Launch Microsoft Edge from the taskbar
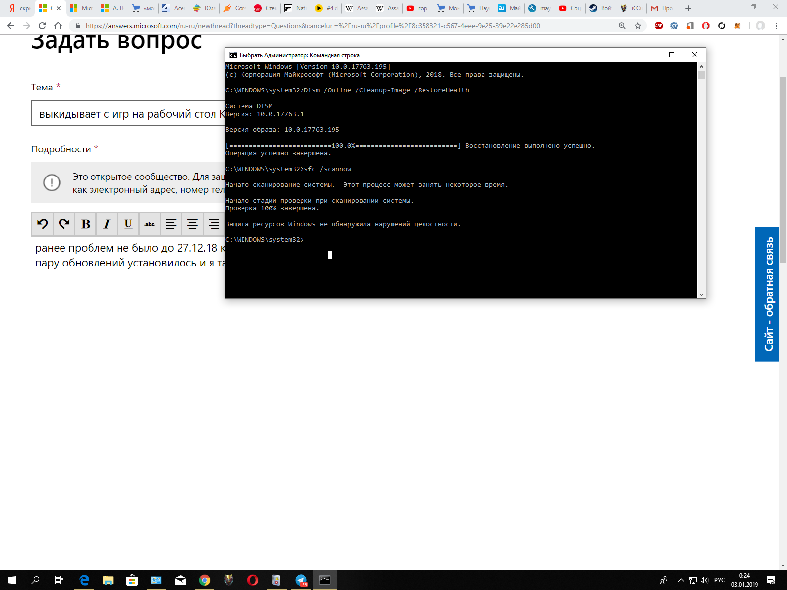Image resolution: width=787 pixels, height=590 pixels. [85, 580]
